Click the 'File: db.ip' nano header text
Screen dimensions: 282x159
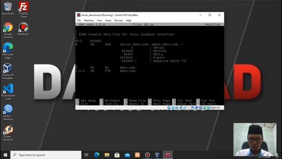tap(143, 24)
